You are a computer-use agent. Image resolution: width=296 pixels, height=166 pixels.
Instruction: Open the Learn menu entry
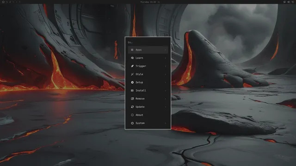(x=148, y=58)
